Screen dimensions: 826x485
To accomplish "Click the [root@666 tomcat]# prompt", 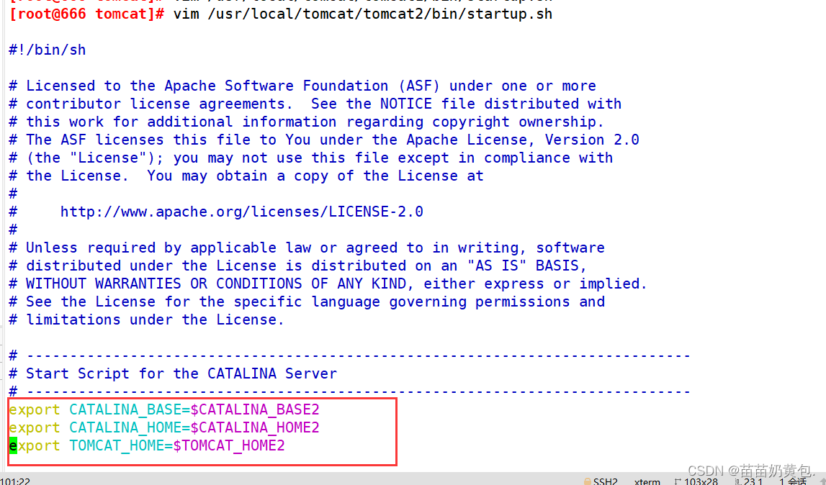I will click(87, 14).
